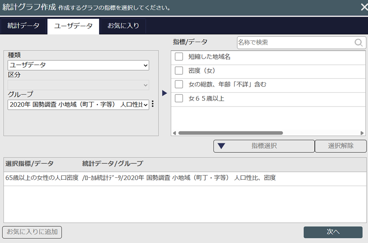Switch to the ユーザデータ tab
Screen dimensions: 368x243
pyautogui.click(x=73, y=26)
